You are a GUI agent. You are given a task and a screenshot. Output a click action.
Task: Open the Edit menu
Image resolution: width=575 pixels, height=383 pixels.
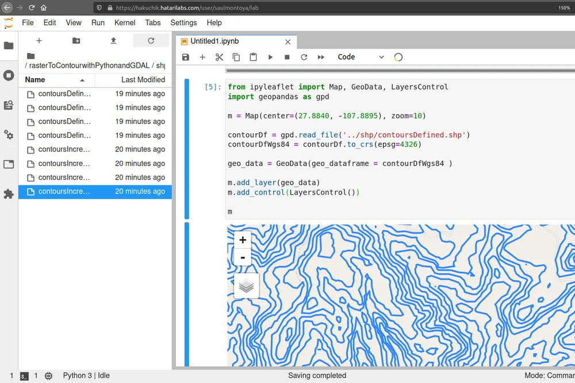pyautogui.click(x=49, y=23)
